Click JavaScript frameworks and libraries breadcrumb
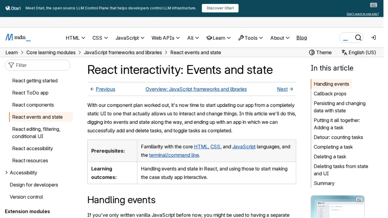The image size is (388, 218). (x=123, y=52)
